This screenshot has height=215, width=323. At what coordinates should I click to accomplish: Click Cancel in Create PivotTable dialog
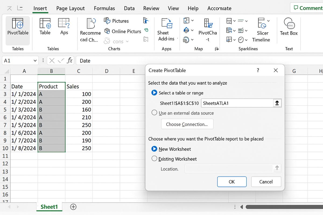coord(266,182)
